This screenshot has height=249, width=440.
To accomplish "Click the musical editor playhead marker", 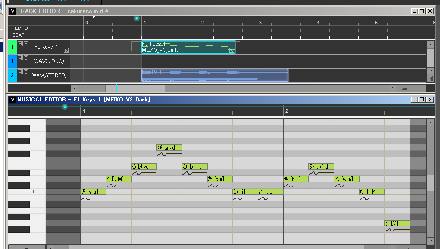I will pos(65,107).
